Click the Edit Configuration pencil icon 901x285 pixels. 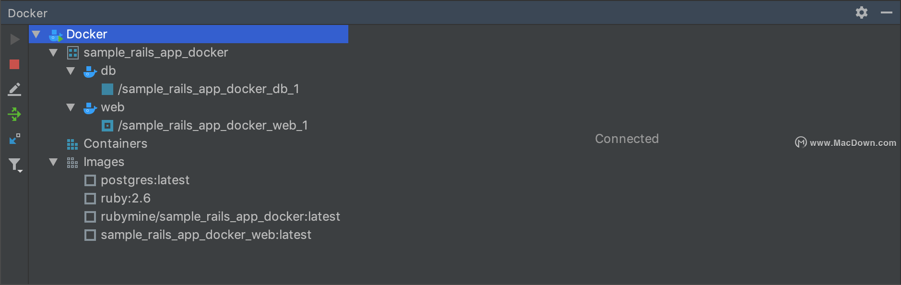pyautogui.click(x=14, y=89)
